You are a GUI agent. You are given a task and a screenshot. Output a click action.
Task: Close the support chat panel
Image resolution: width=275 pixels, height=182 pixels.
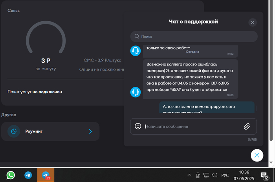coord(253,22)
